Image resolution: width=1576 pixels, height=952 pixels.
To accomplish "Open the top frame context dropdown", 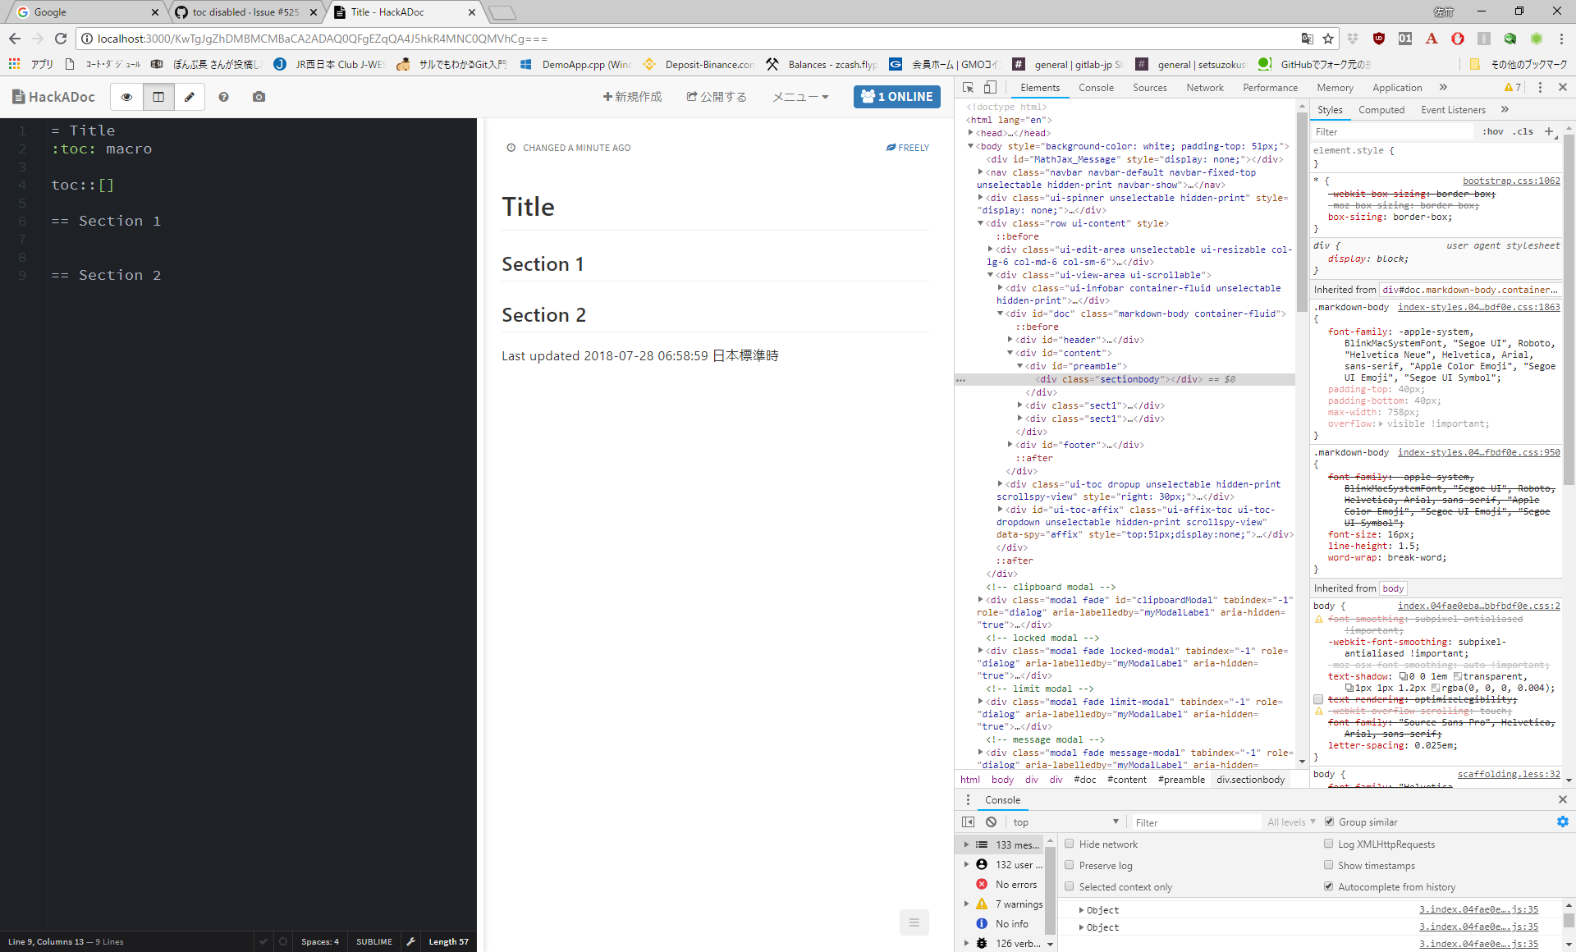I will click(x=1065, y=822).
